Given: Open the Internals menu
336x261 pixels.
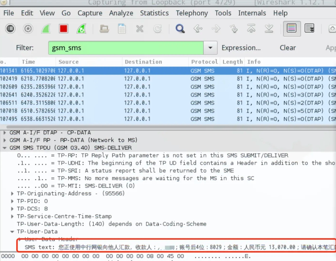Looking at the screenshot, I should (x=252, y=13).
